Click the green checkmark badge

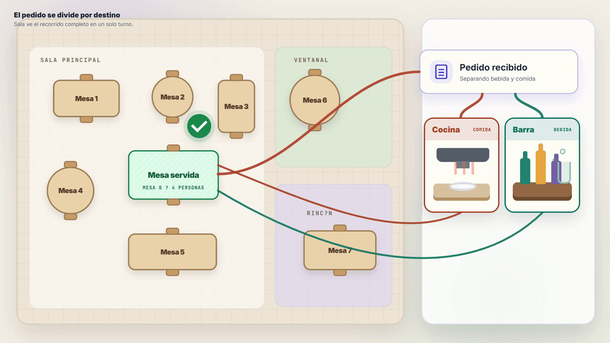tap(199, 126)
